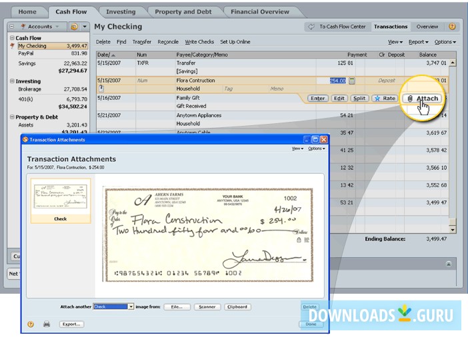The height and width of the screenshot is (337, 468).
Task: Click register scrollbar up arrow
Action: coord(453,63)
